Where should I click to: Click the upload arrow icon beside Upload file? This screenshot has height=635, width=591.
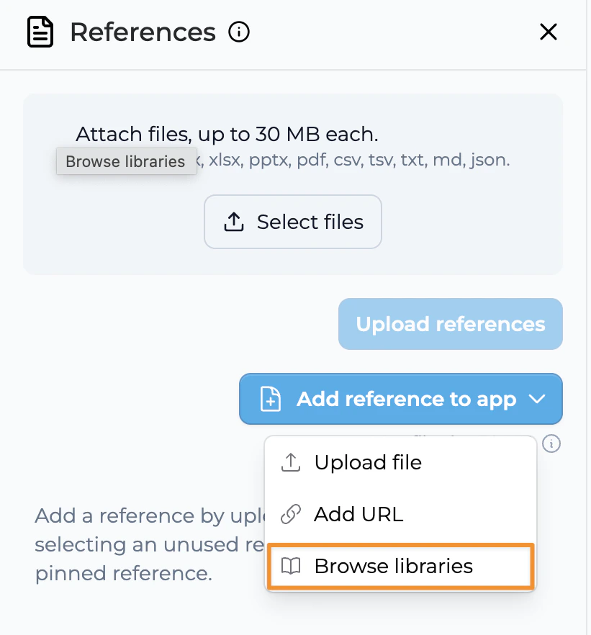pos(290,462)
